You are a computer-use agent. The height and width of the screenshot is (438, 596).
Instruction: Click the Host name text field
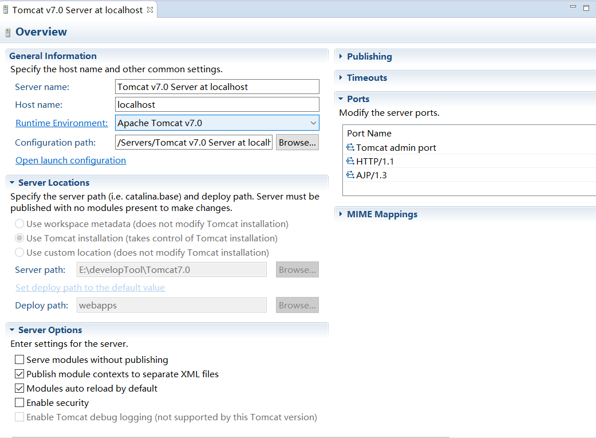[x=217, y=105]
